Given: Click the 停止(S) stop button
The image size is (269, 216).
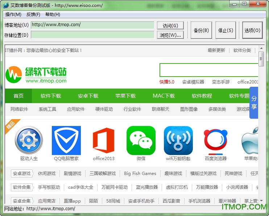Looking at the screenshot, I should tap(225, 30).
